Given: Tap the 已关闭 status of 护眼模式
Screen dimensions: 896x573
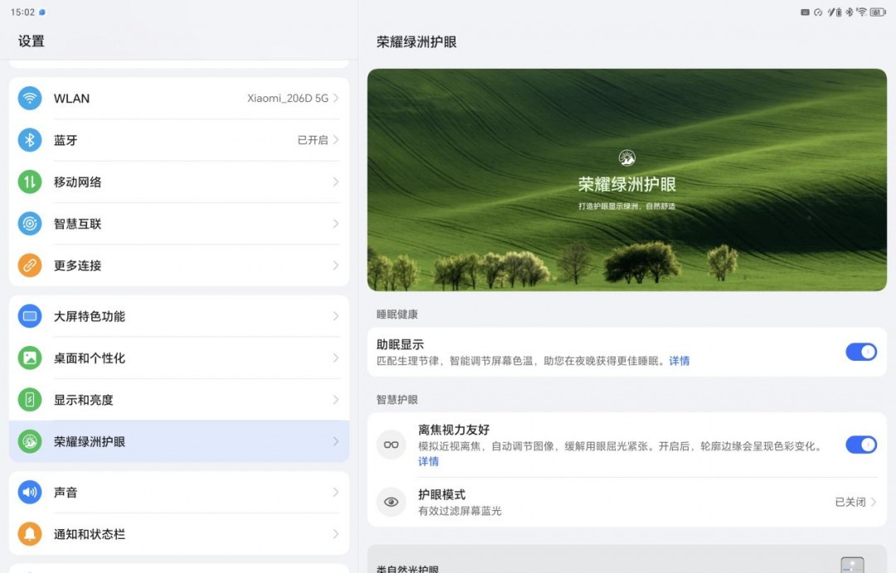Looking at the screenshot, I should (850, 502).
